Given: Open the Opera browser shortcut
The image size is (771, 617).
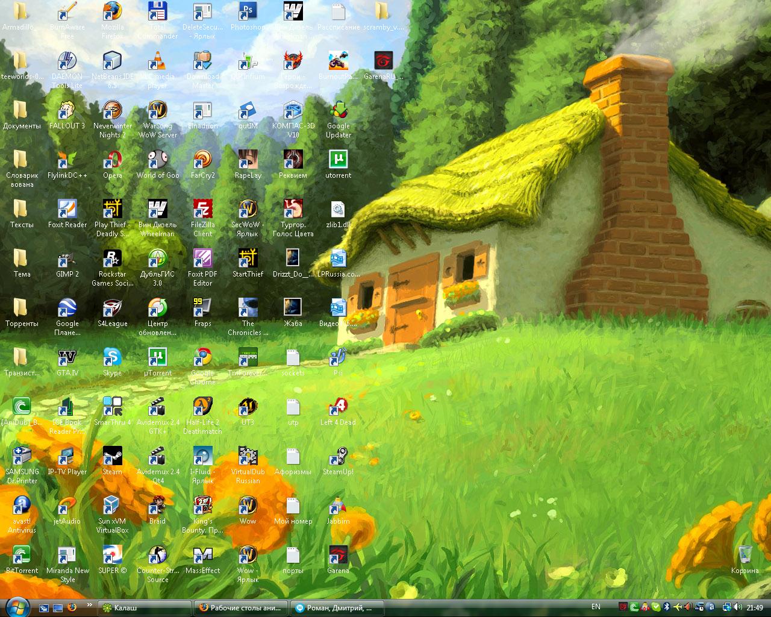Looking at the screenshot, I should point(113,164).
